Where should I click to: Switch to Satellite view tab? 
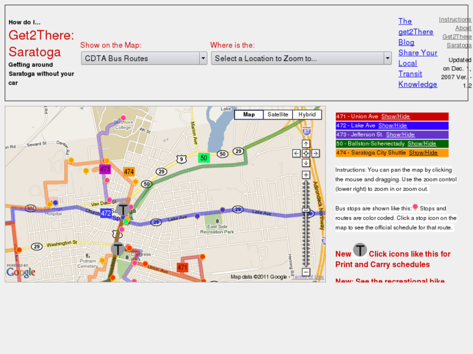278,114
